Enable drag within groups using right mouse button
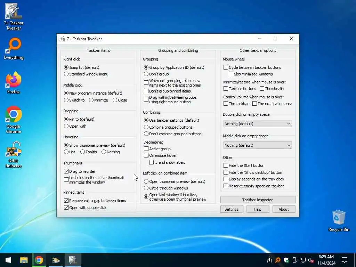The width and height of the screenshot is (356, 267). [146, 99]
